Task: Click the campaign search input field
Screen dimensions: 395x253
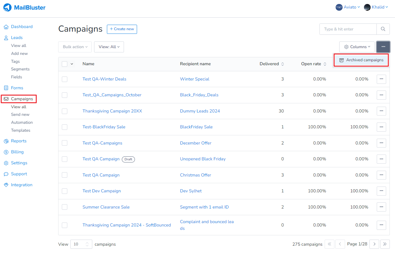Action: pyautogui.click(x=348, y=29)
